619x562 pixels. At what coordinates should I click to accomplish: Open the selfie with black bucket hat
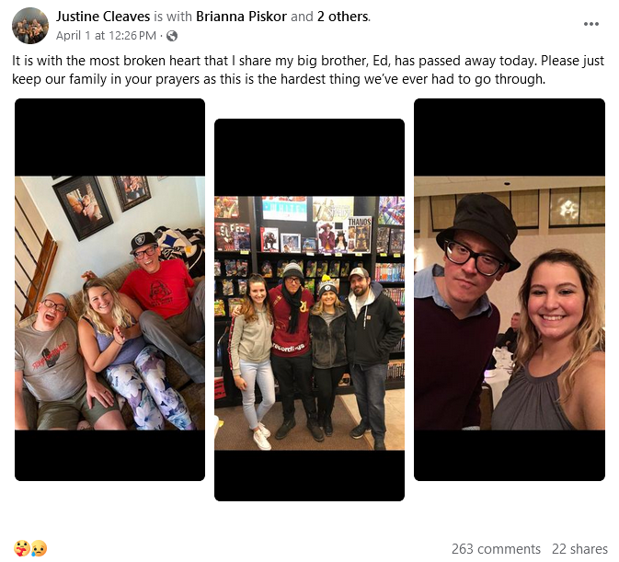pyautogui.click(x=510, y=290)
